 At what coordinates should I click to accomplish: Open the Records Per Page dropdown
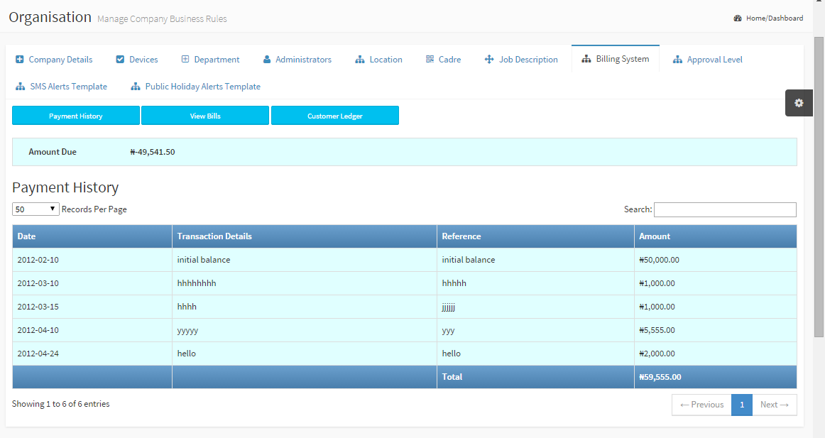(35, 209)
